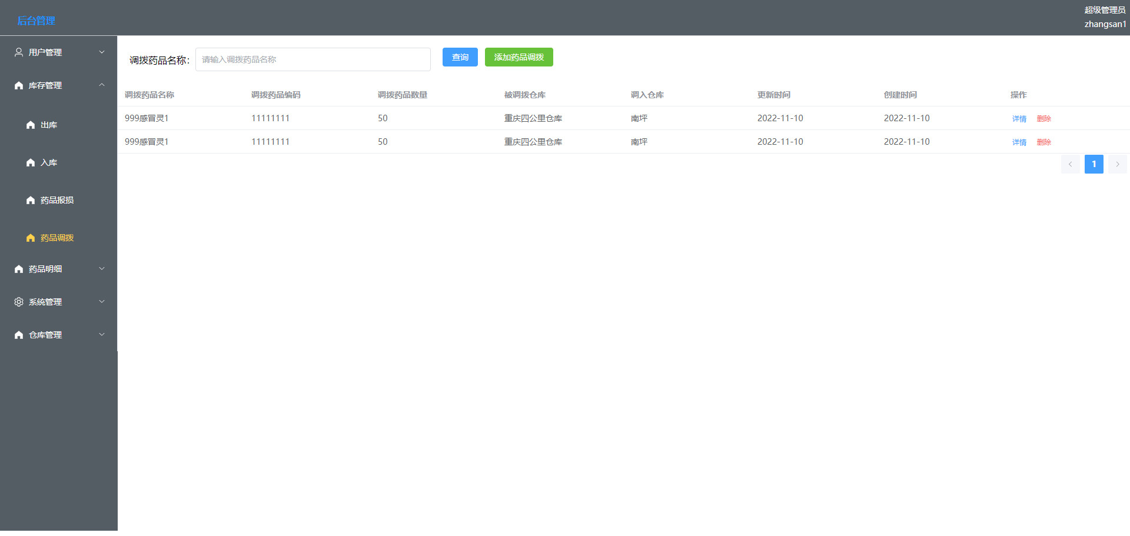Click 删除 in the second row
1130x536 pixels.
[1044, 142]
